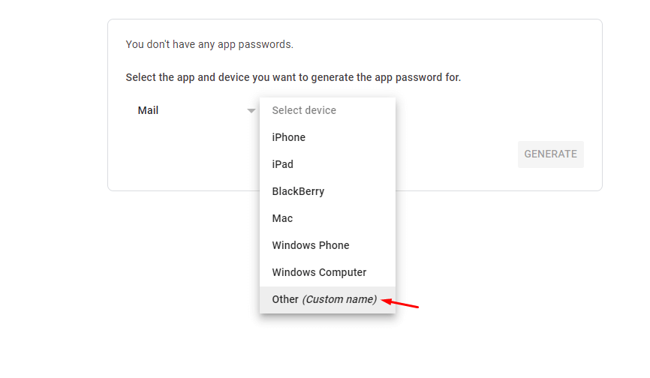This screenshot has height=378, width=650.
Task: Click the red arrow's tip near Custom name
Action: coord(385,301)
